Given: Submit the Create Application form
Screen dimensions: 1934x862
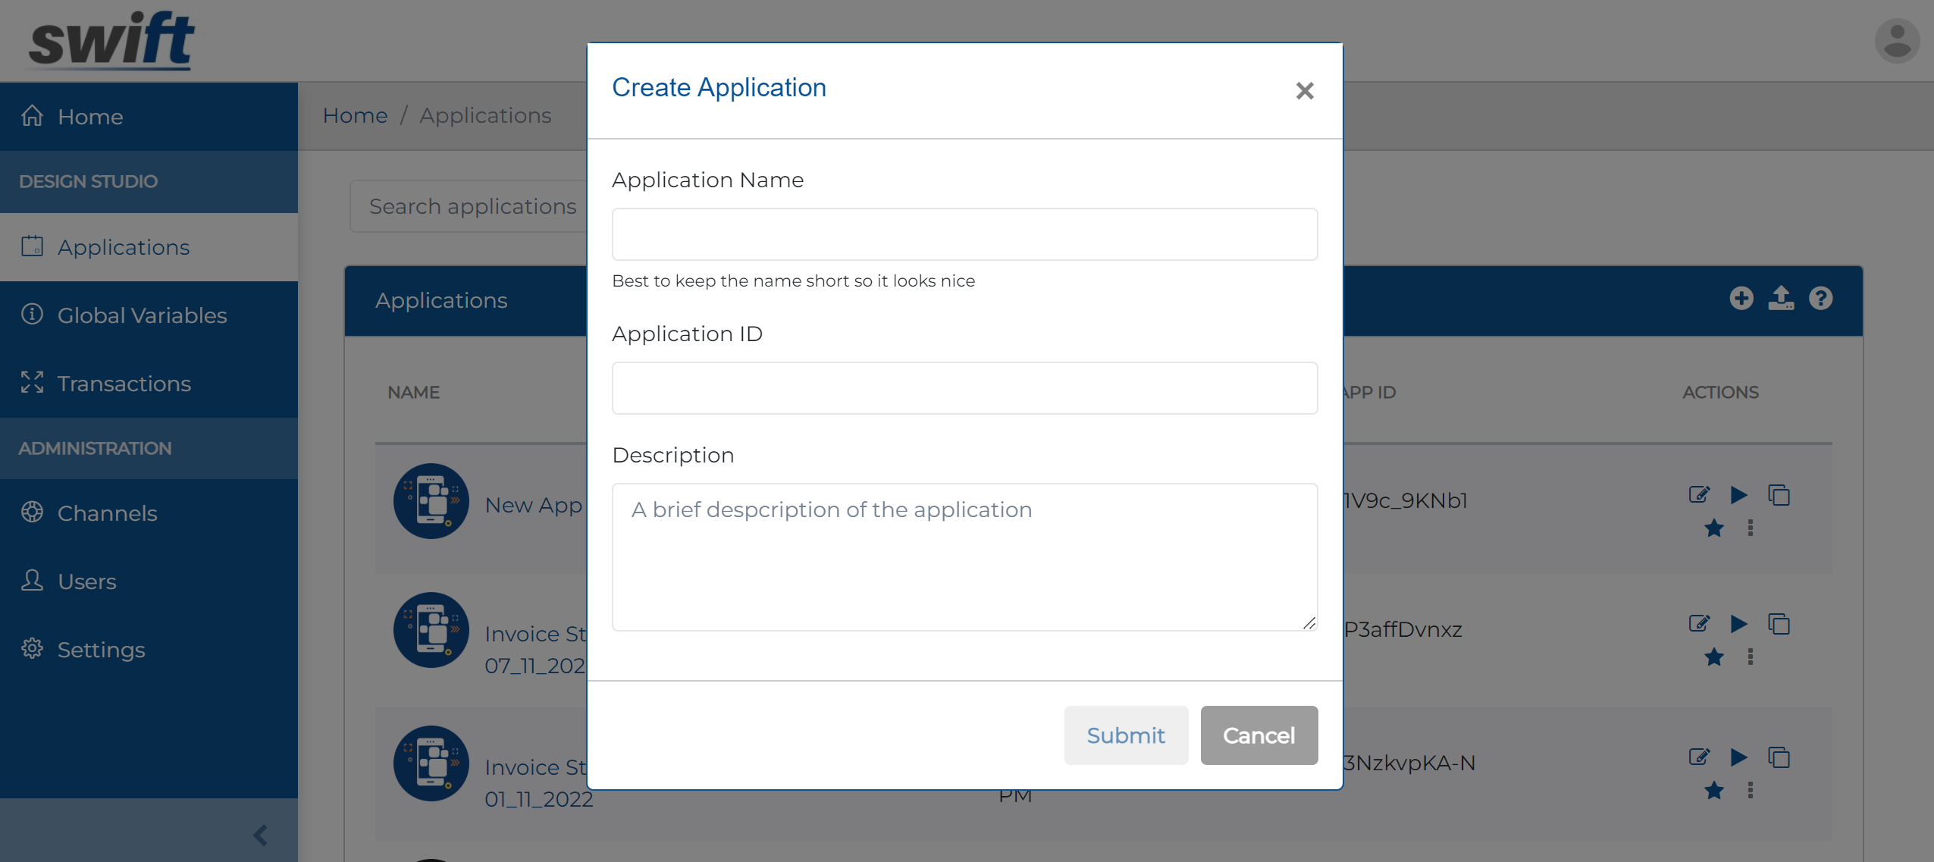Looking at the screenshot, I should point(1126,735).
